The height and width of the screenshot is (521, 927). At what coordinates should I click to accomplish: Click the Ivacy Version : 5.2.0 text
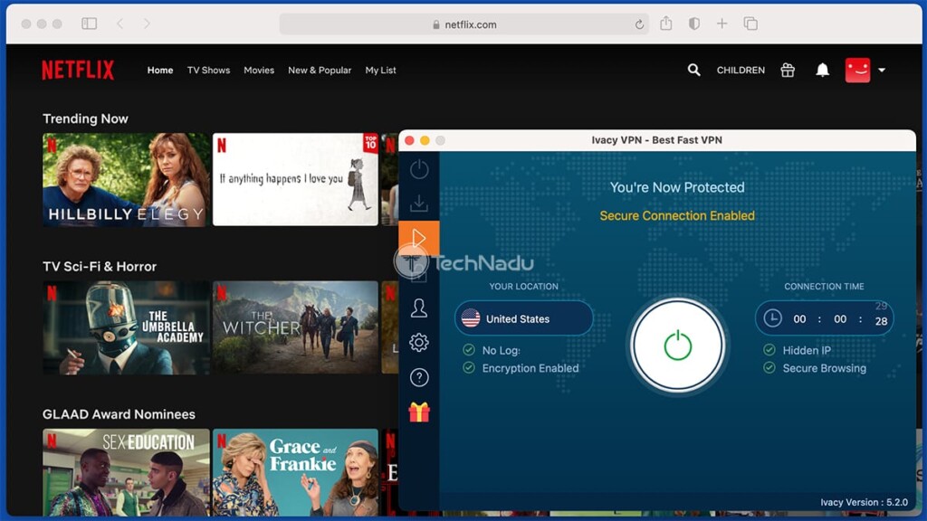[x=864, y=502]
